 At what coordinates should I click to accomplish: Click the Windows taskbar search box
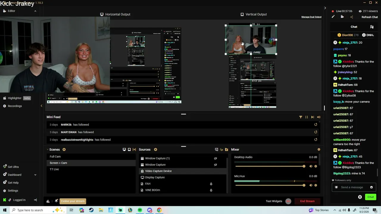(38, 210)
